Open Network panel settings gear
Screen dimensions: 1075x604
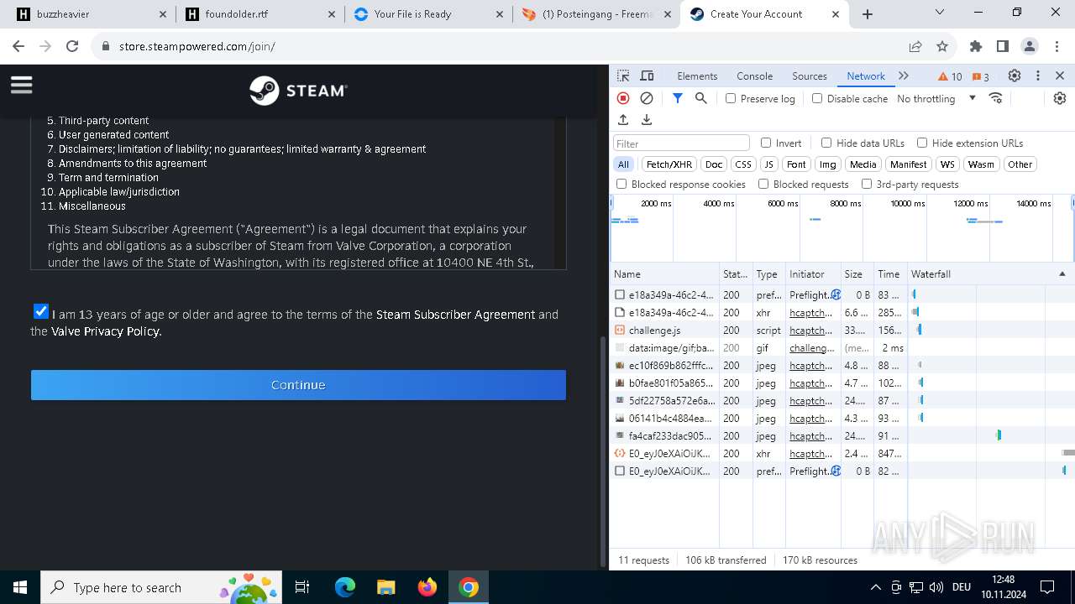[x=1060, y=98]
